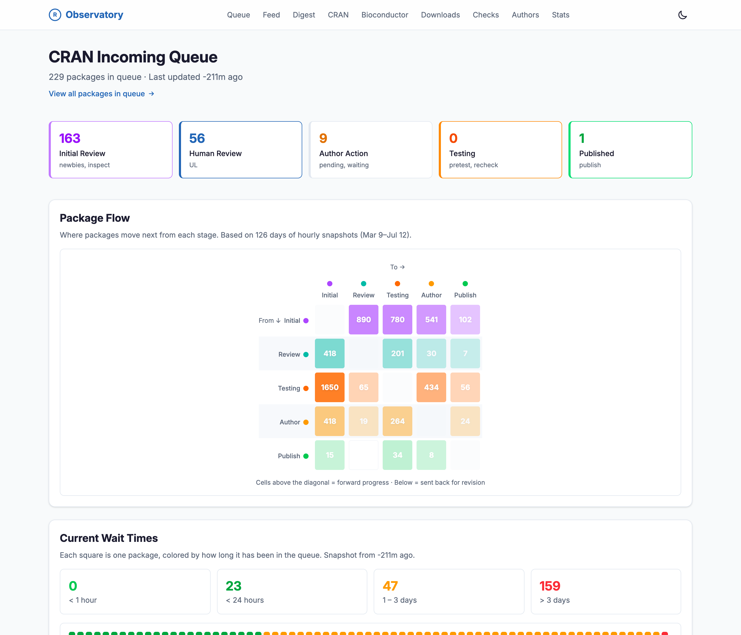The height and width of the screenshot is (635, 741).
Task: Select the Initial to Testing cell 780
Action: [397, 320]
